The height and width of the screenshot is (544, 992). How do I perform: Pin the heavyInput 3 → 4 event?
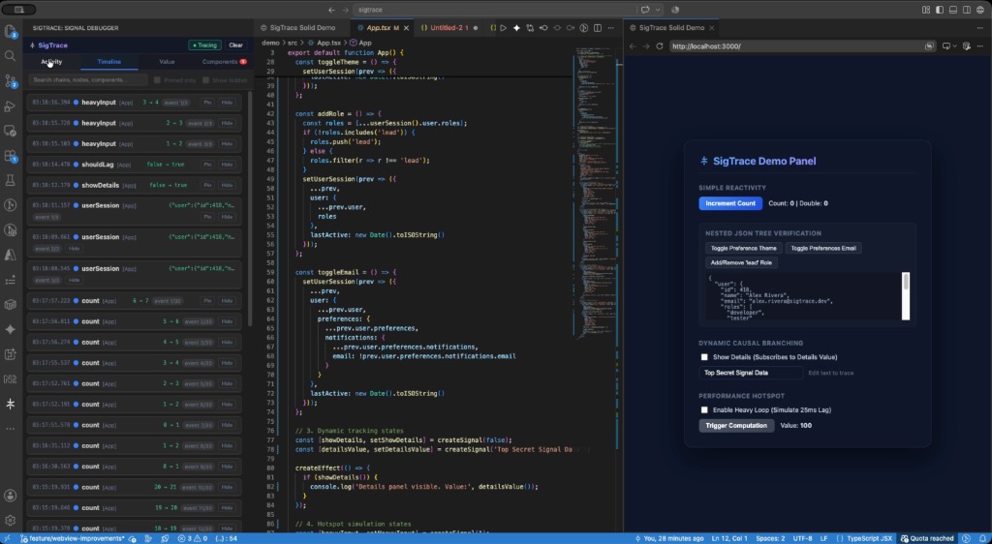(x=207, y=103)
